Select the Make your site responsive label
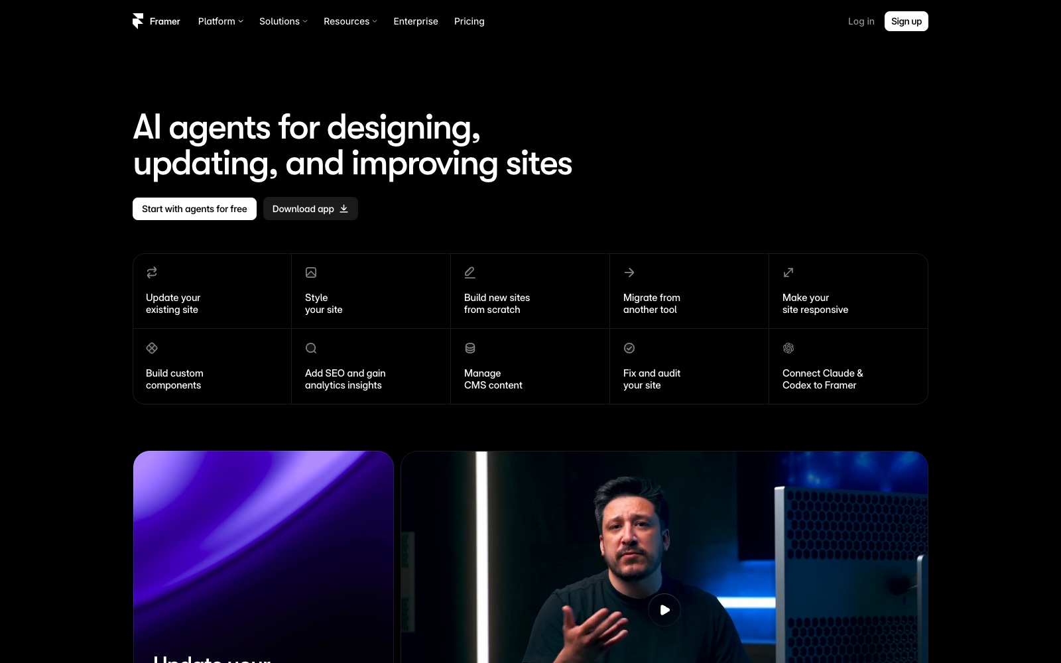 (815, 304)
